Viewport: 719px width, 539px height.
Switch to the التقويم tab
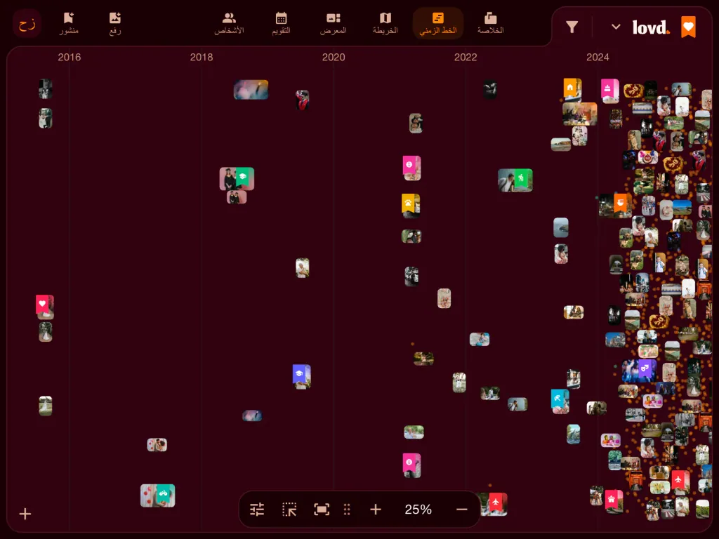point(281,23)
